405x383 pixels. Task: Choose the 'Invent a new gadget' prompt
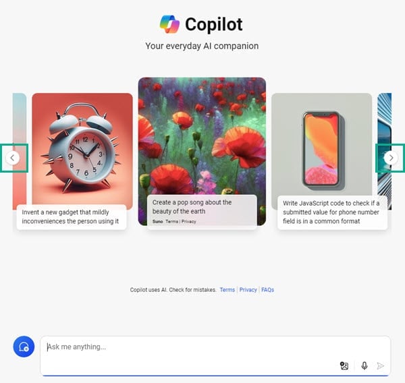pyautogui.click(x=72, y=217)
